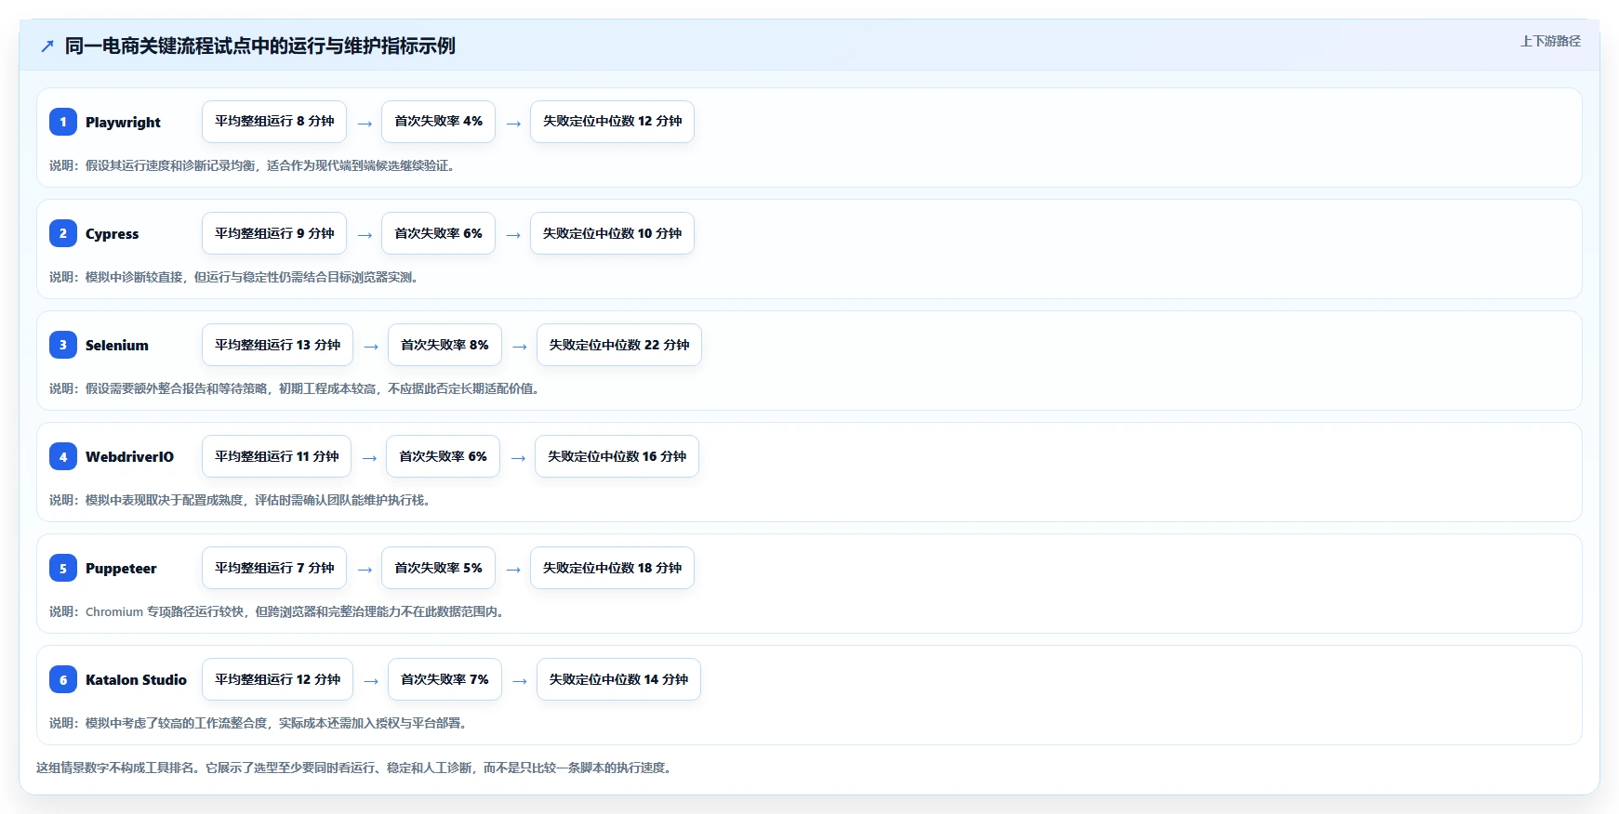
Task: Click the 平均整组运行 11 分钟 chip
Action: 276,456
